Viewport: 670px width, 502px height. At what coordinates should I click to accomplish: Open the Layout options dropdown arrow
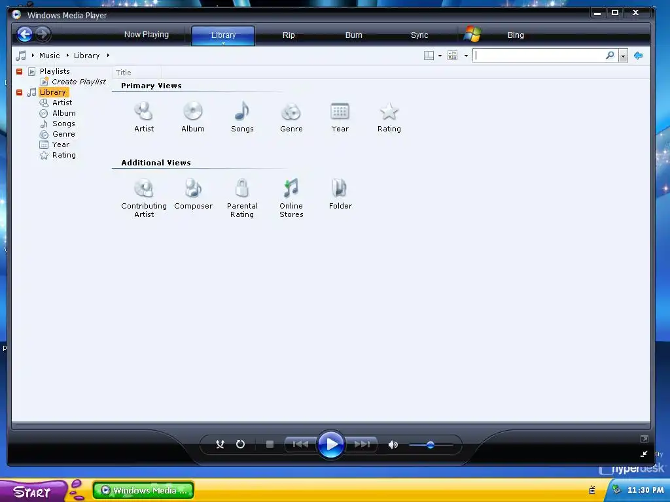coord(440,56)
